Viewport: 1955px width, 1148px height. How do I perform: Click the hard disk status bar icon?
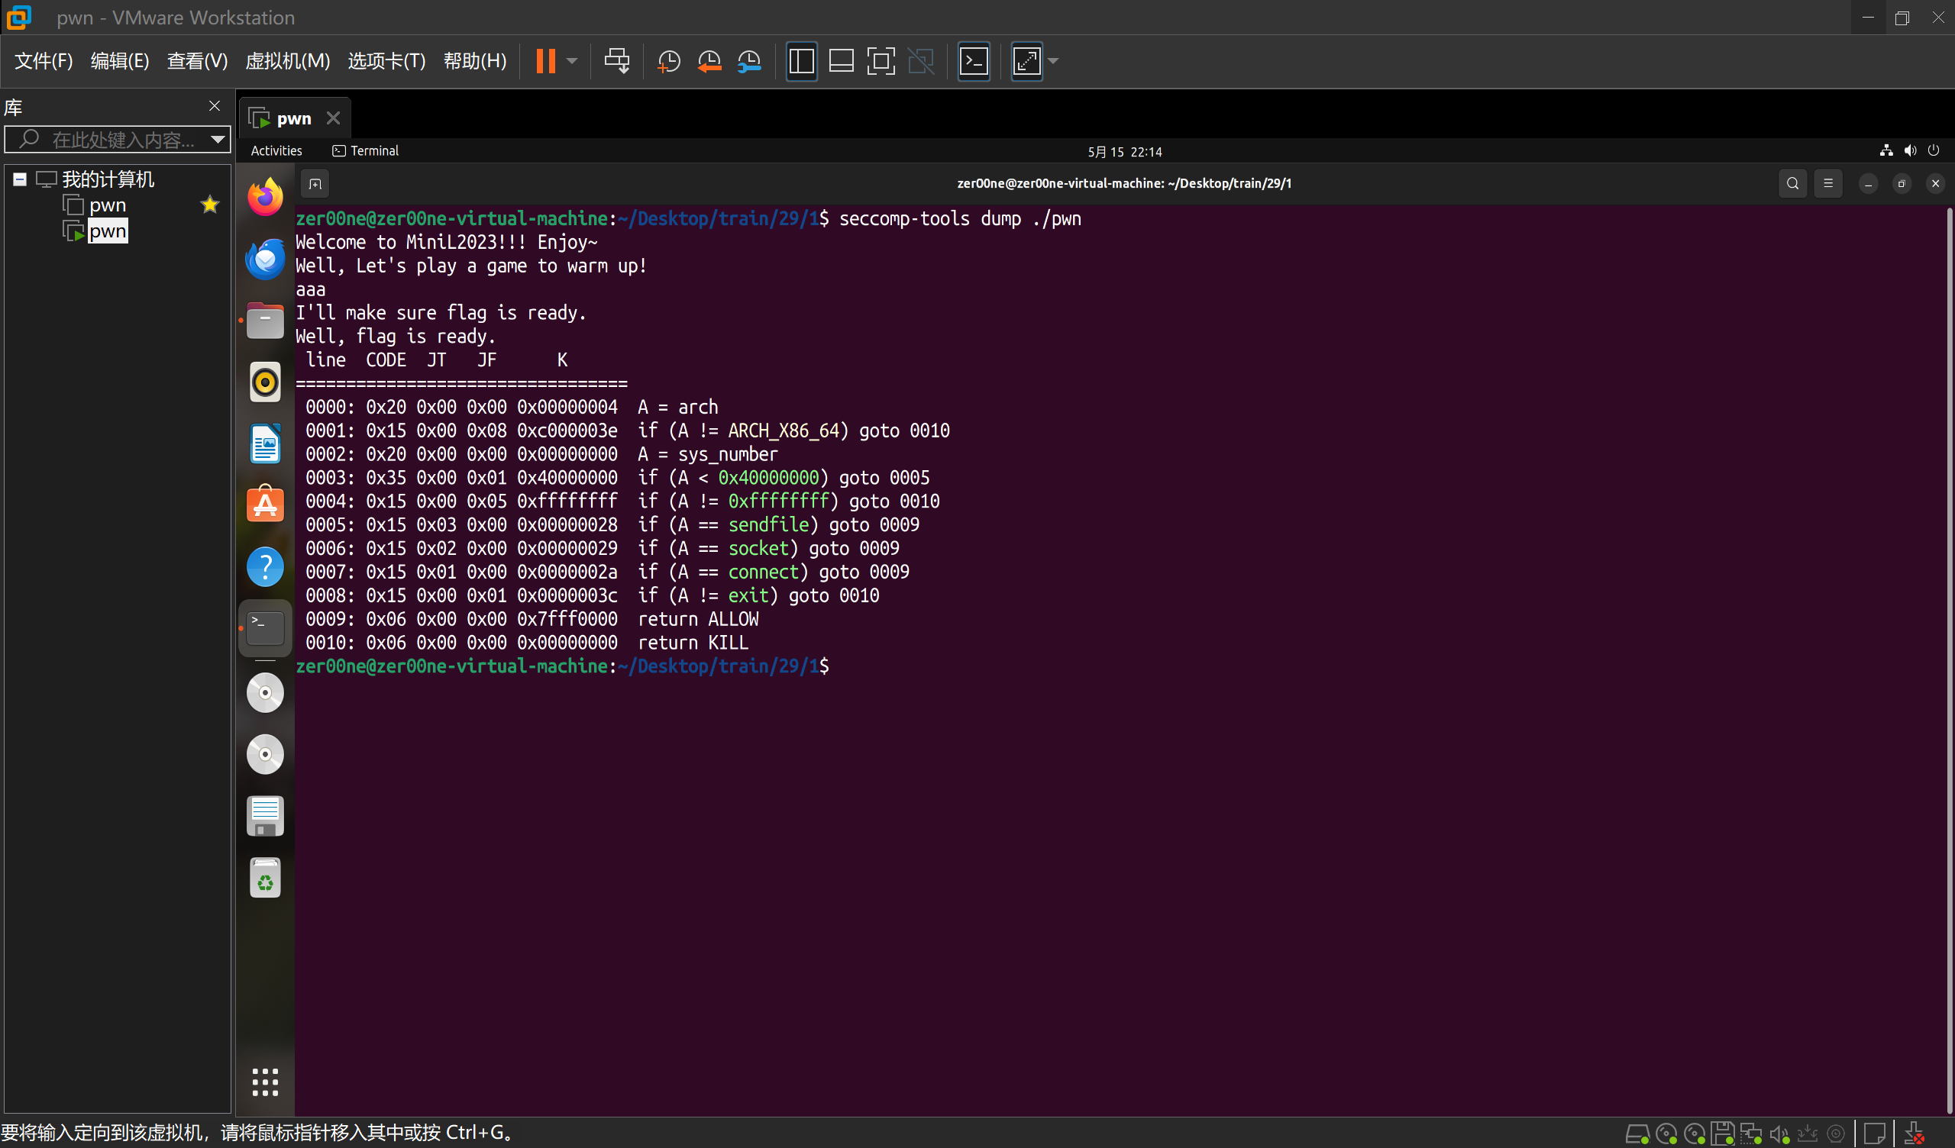point(1637,1134)
